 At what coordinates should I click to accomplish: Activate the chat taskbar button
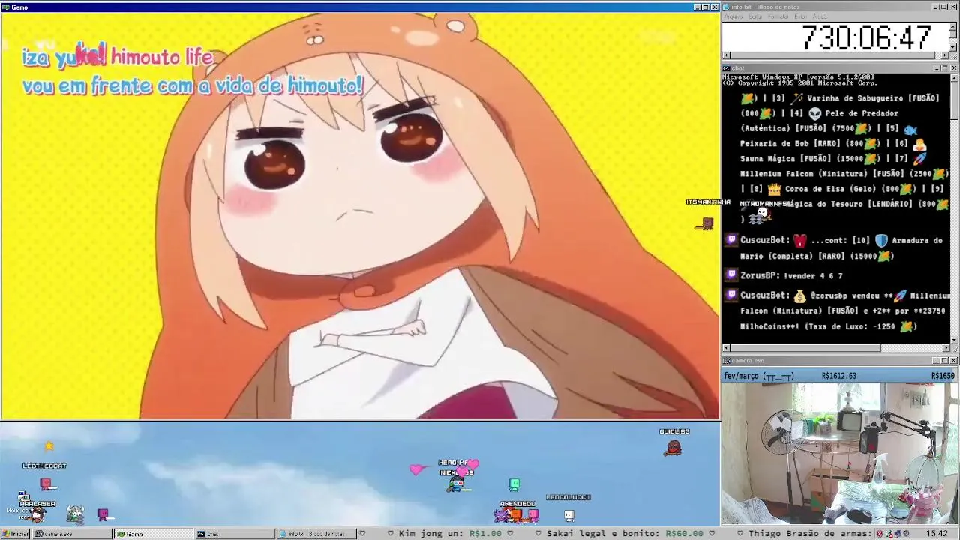(235, 534)
